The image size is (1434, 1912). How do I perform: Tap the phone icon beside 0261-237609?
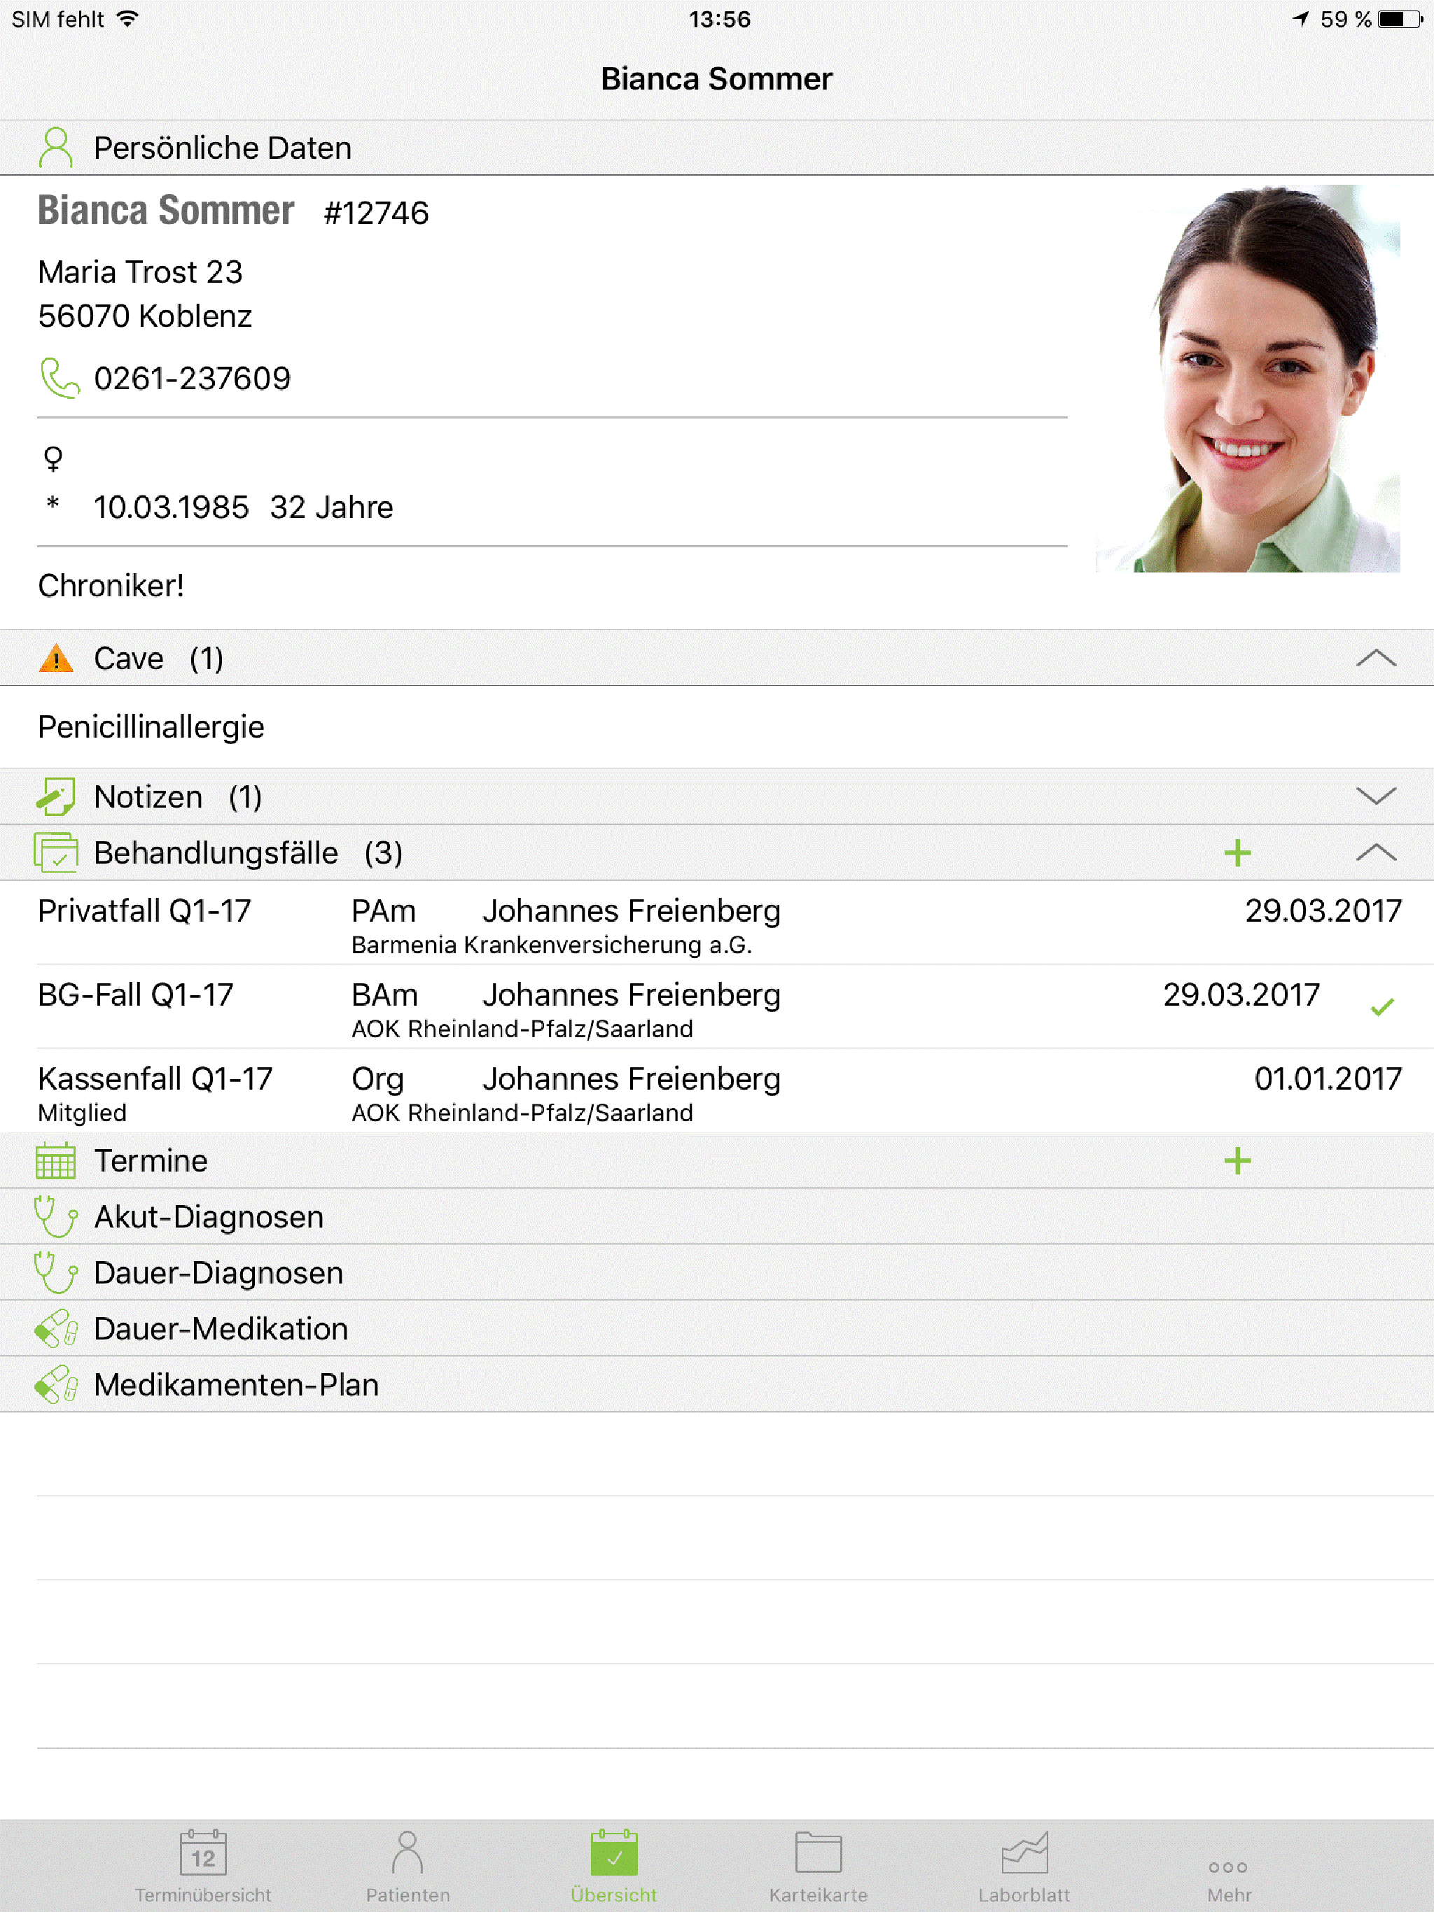[60, 378]
